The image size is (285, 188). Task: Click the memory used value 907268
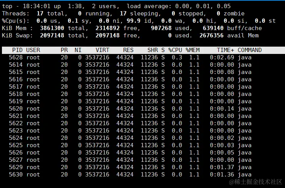[161, 28]
